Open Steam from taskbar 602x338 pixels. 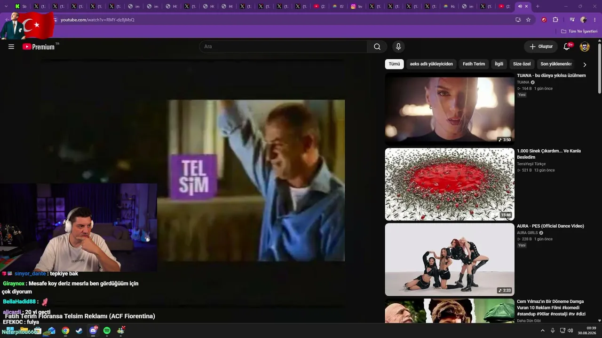79,331
